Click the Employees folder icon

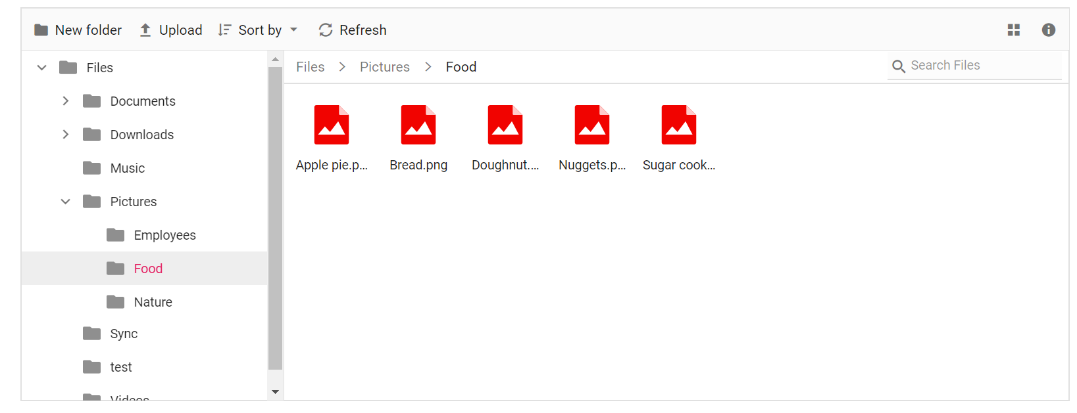[x=116, y=235]
